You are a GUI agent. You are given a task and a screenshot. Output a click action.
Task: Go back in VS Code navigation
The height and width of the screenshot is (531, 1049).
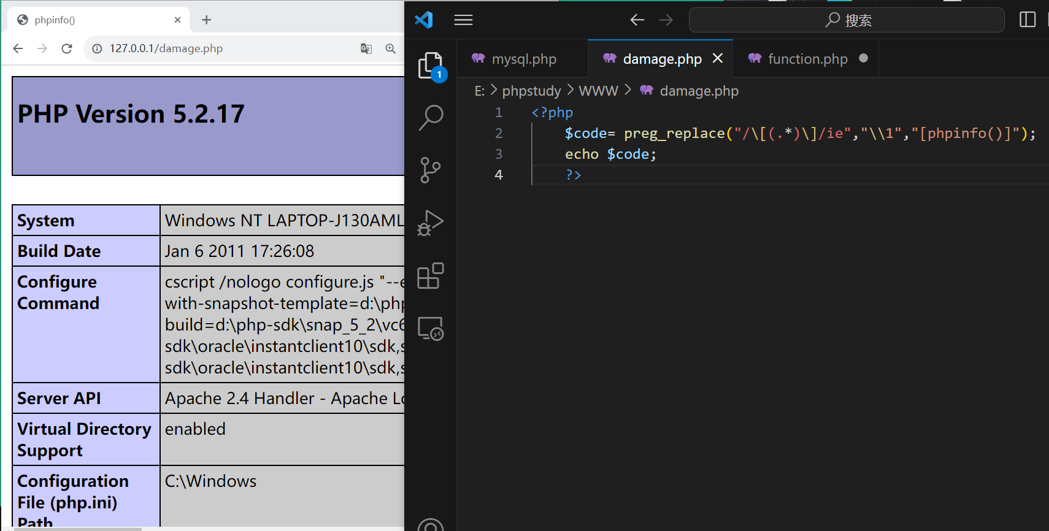pyautogui.click(x=637, y=20)
